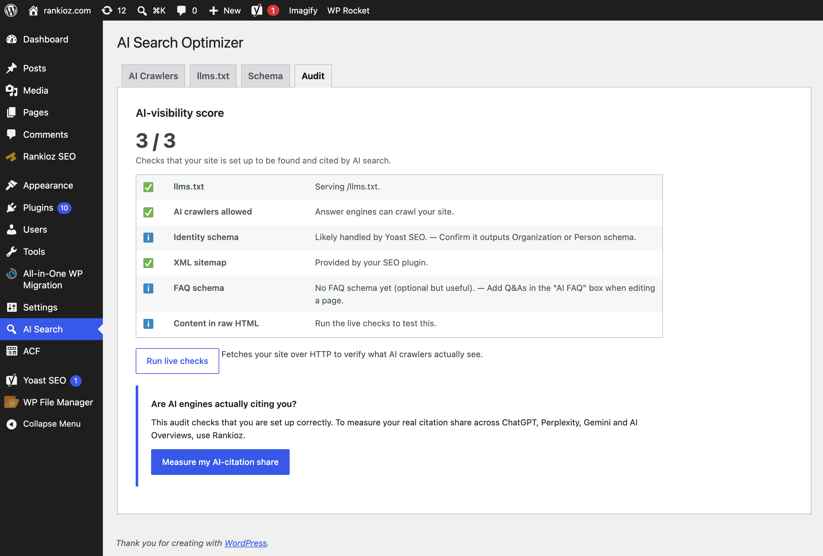Click green check next to XML sitemap
Screen dimensions: 823x556
pos(149,263)
